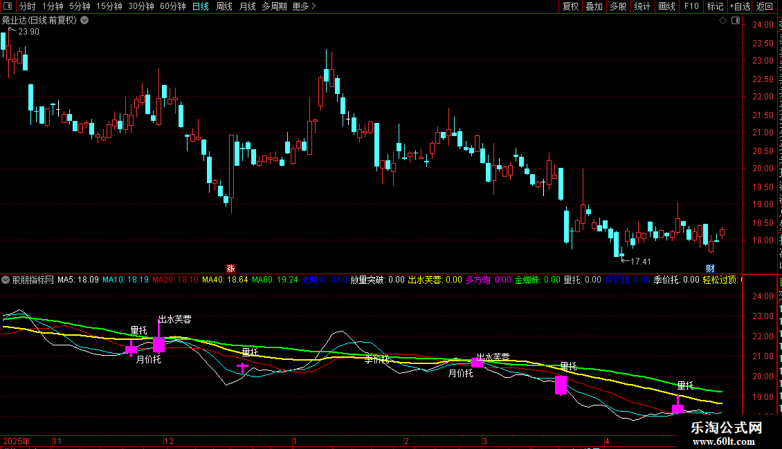Image resolution: width=782 pixels, height=449 pixels.
Task: Click the 竞业达(日线.前复权) title
Action: (39, 21)
